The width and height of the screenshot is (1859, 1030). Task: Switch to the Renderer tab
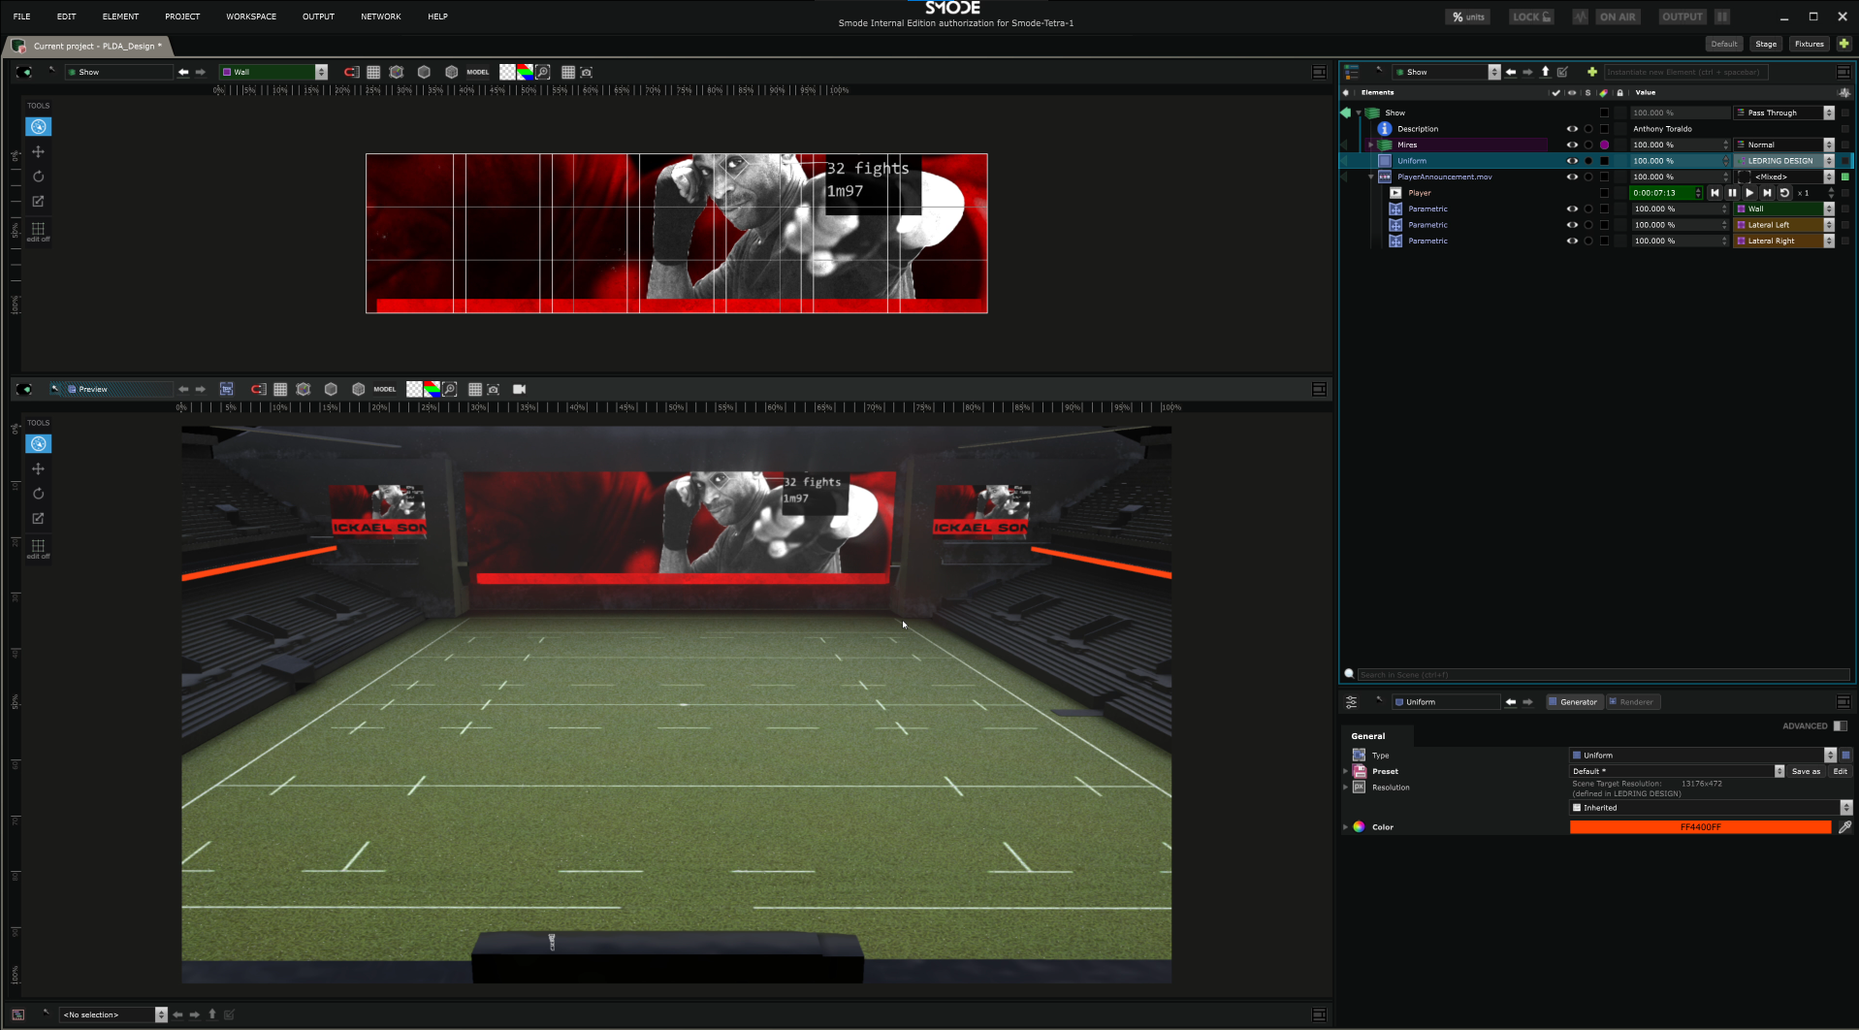tap(1633, 702)
